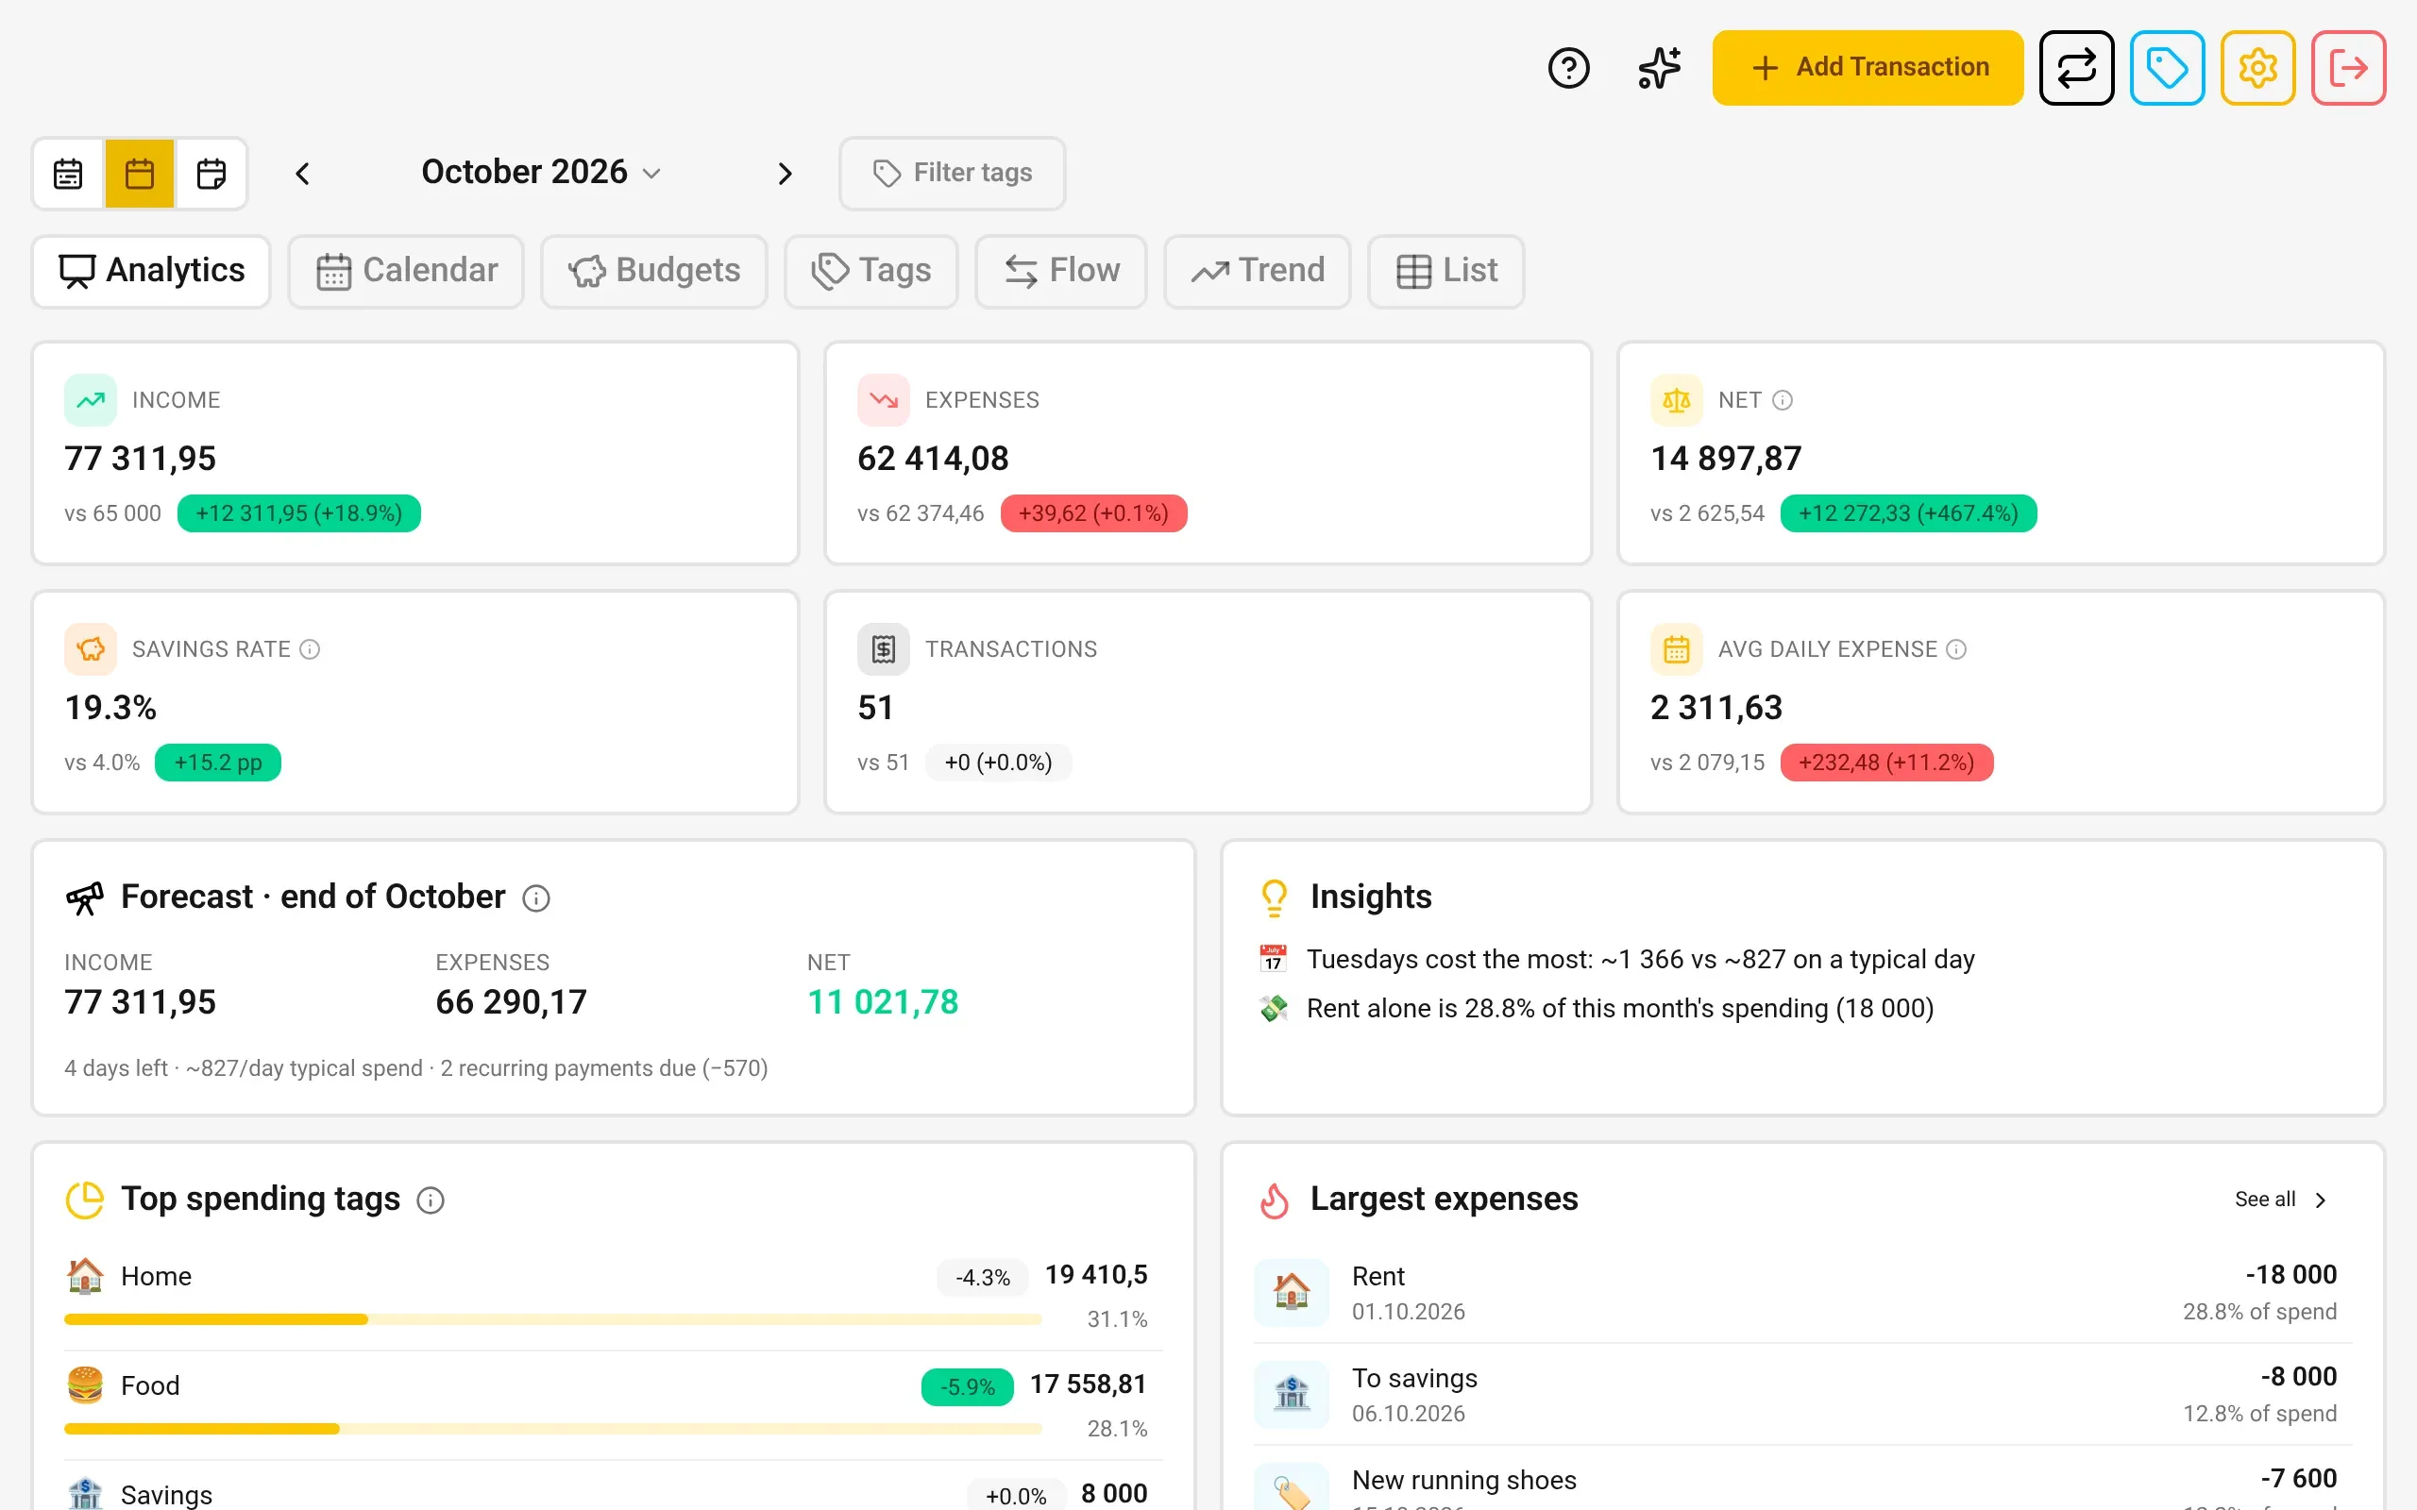Click the Forecast info icon
The image size is (2417, 1510).
tap(536, 898)
